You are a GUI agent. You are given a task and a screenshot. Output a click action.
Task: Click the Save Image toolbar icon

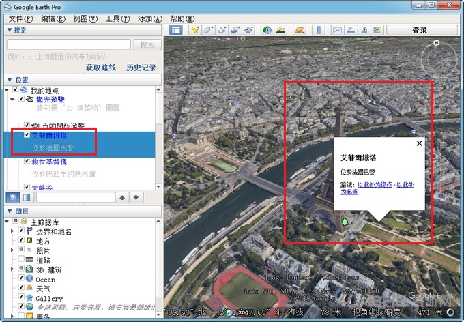coord(364,30)
